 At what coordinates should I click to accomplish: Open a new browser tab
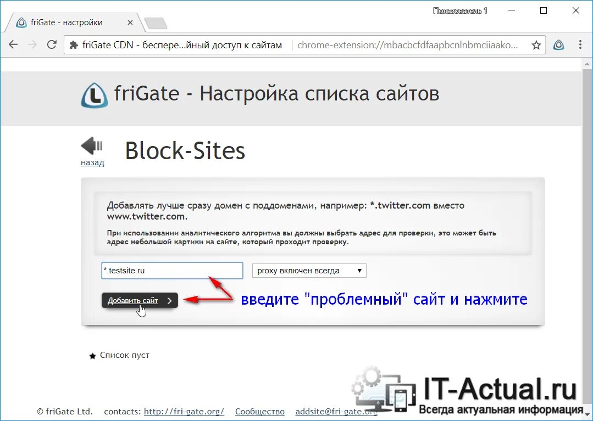(x=156, y=23)
